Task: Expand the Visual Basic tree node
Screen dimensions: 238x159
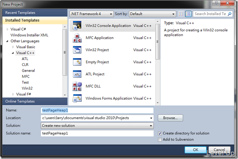Action: coord(13,47)
